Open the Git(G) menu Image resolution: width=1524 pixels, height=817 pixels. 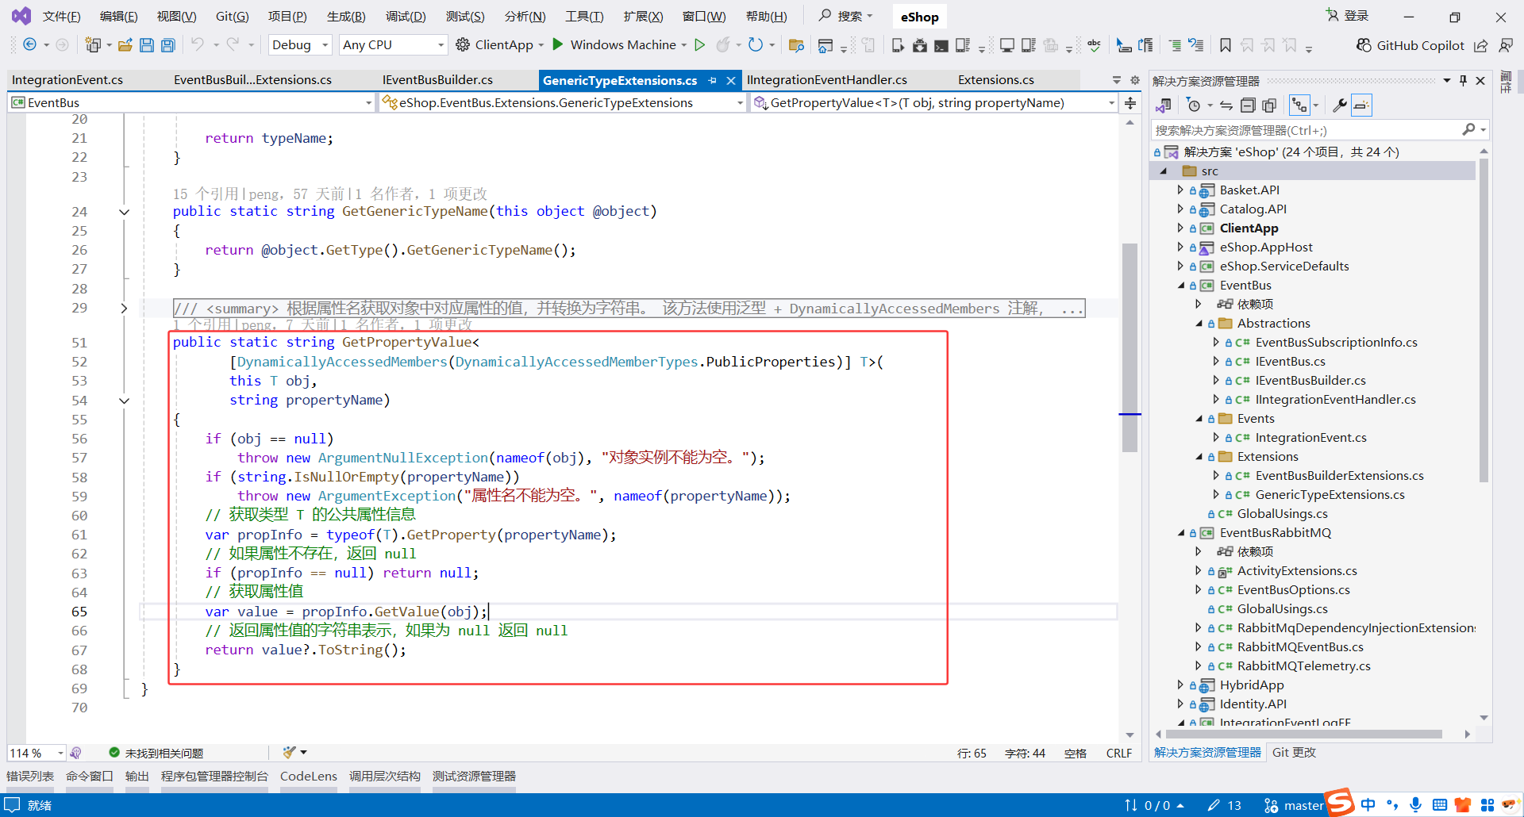pyautogui.click(x=231, y=16)
